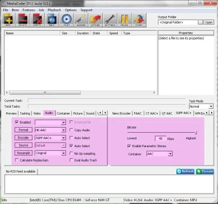Click right scroll arrow of settings tabs
This screenshot has height=204, width=218.
105,113
